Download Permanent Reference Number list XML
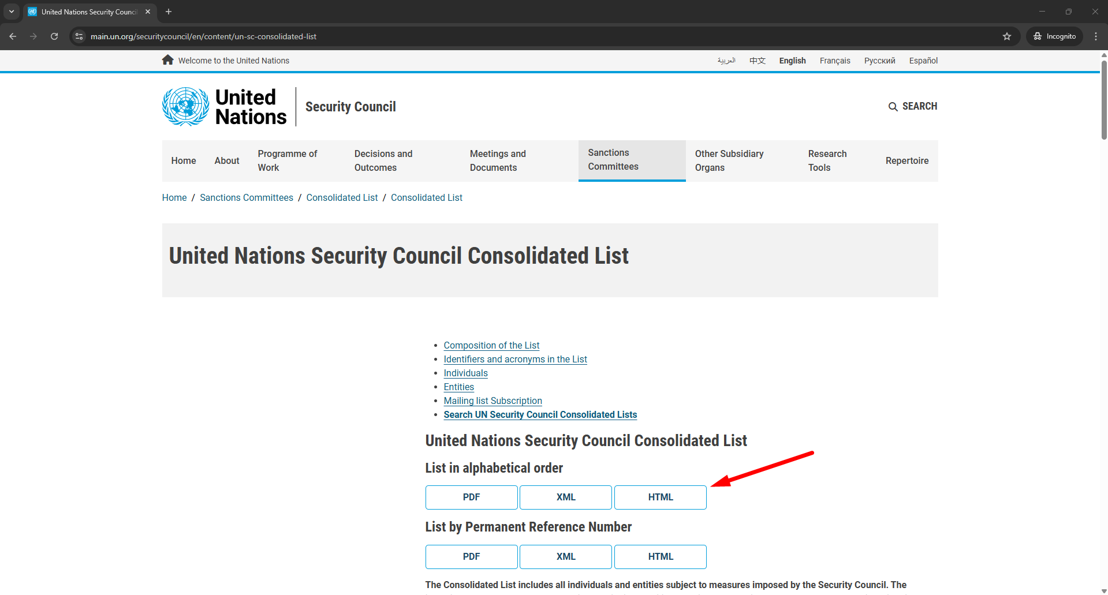This screenshot has height=595, width=1108. [x=566, y=557]
